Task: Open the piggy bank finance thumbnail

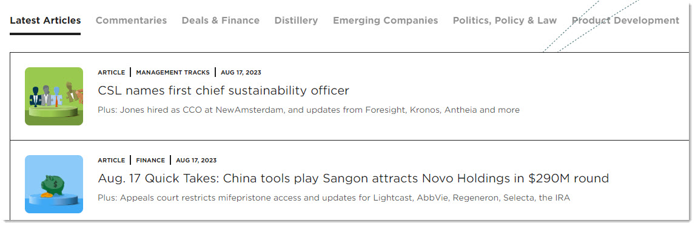Action: tap(54, 184)
